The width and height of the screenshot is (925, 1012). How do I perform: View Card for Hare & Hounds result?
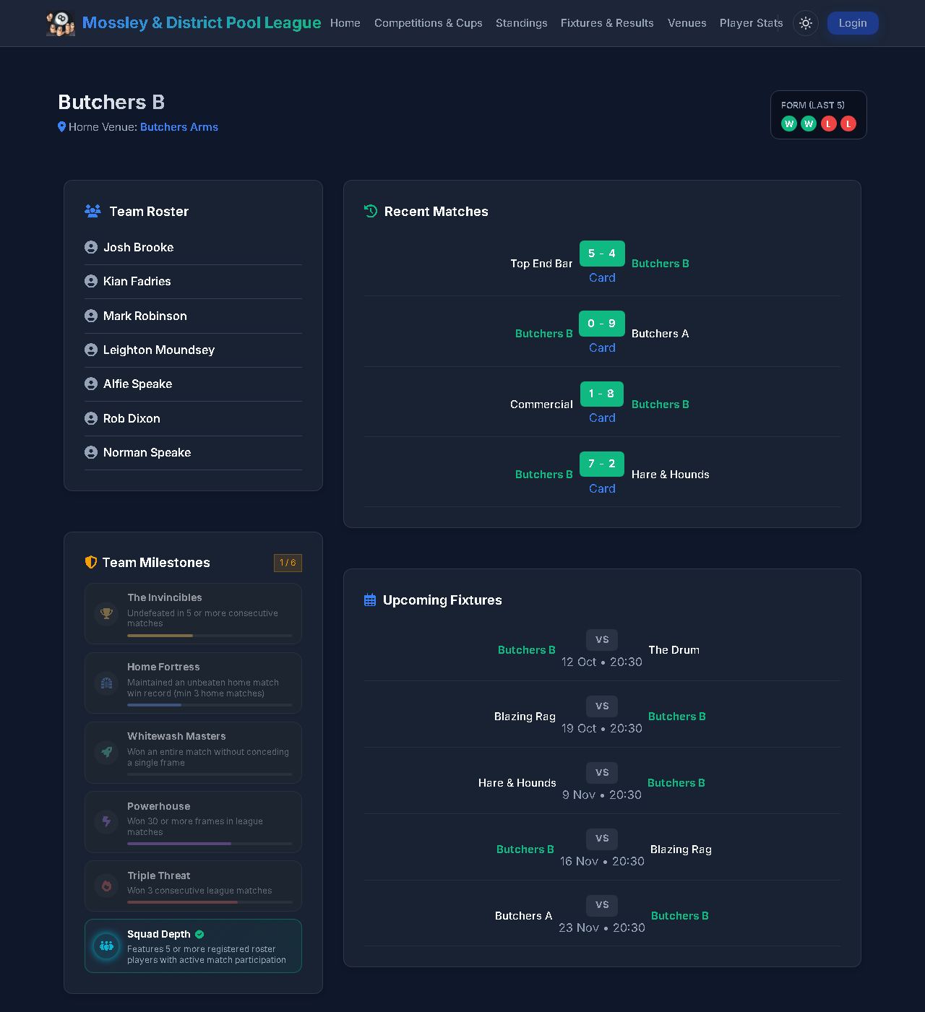pos(602,488)
